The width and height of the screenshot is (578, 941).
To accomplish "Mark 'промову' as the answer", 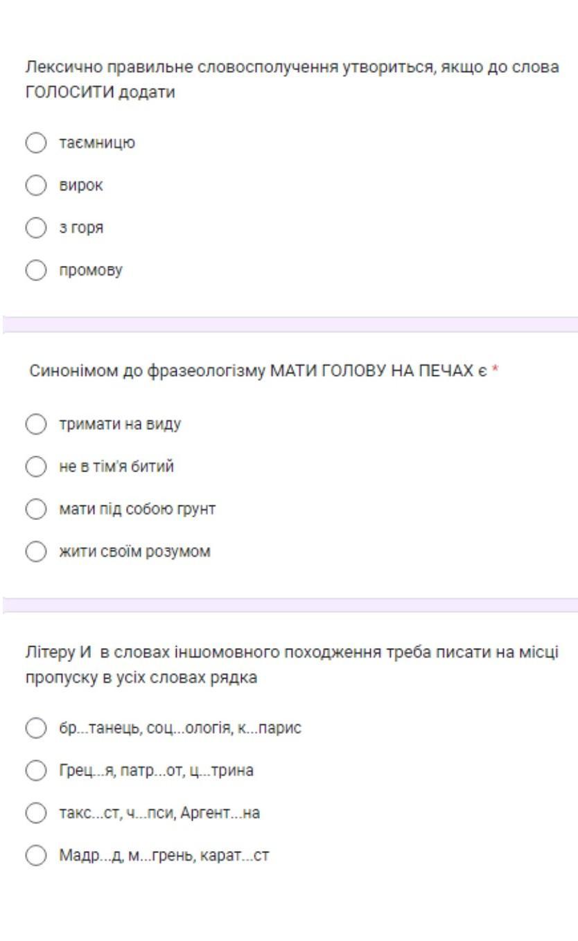I will [x=35, y=270].
